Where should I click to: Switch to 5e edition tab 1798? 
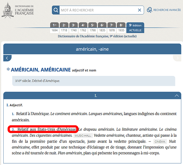click(93, 28)
